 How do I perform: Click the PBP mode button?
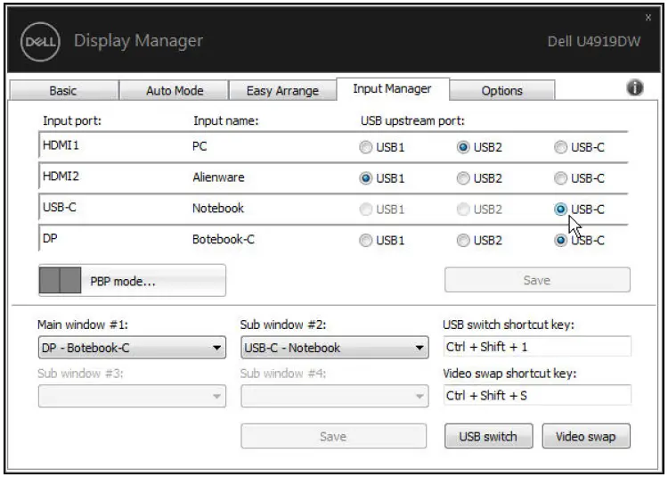(x=132, y=281)
